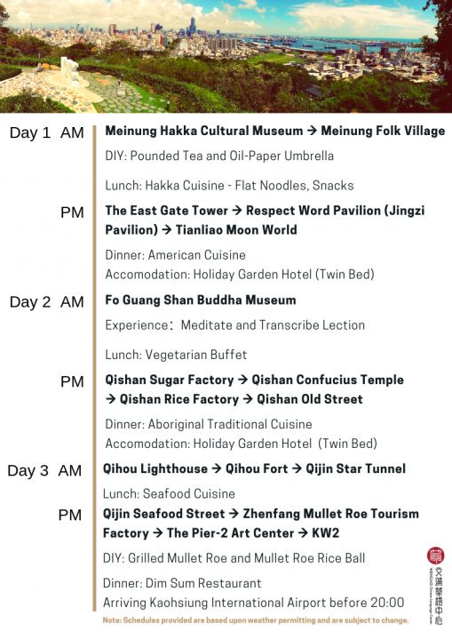
Task: Select Arriving Kaohsiung International Airport line
Action: tap(254, 603)
